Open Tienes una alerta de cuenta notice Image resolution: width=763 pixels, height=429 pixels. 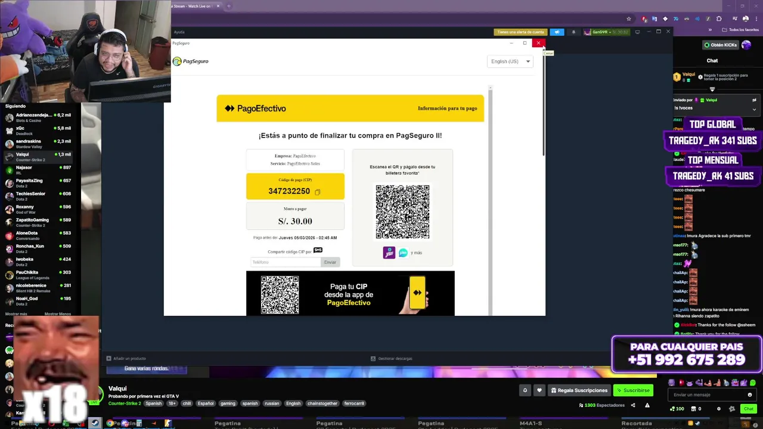520,32
